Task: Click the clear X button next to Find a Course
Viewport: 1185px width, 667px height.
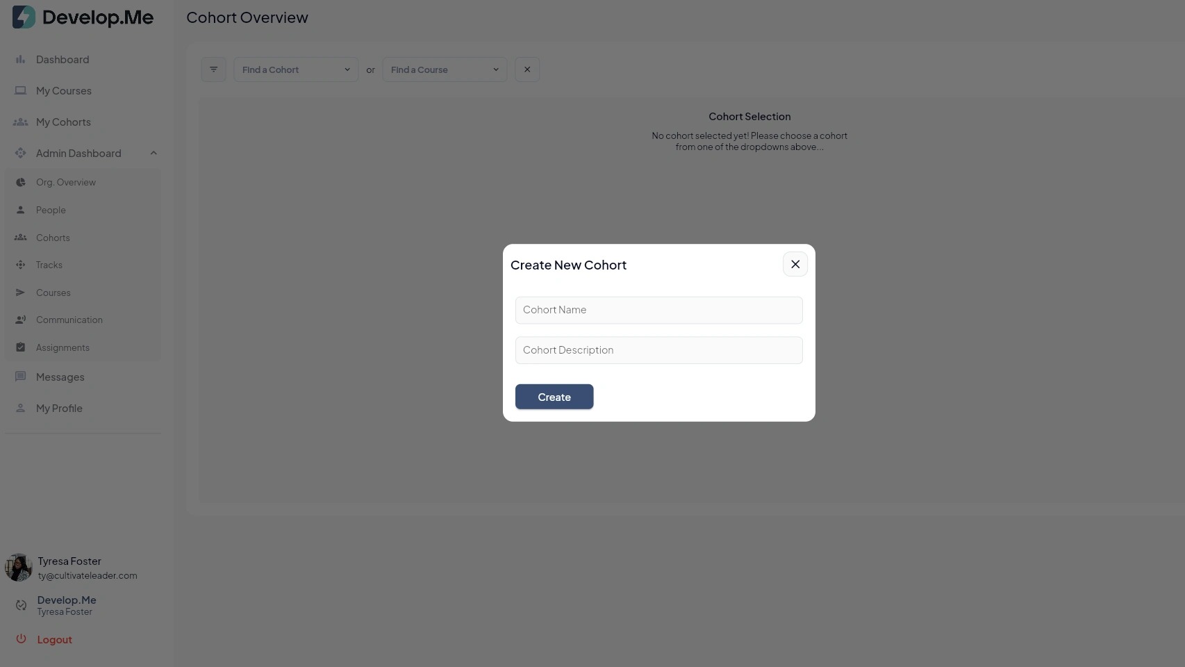Action: (x=527, y=69)
